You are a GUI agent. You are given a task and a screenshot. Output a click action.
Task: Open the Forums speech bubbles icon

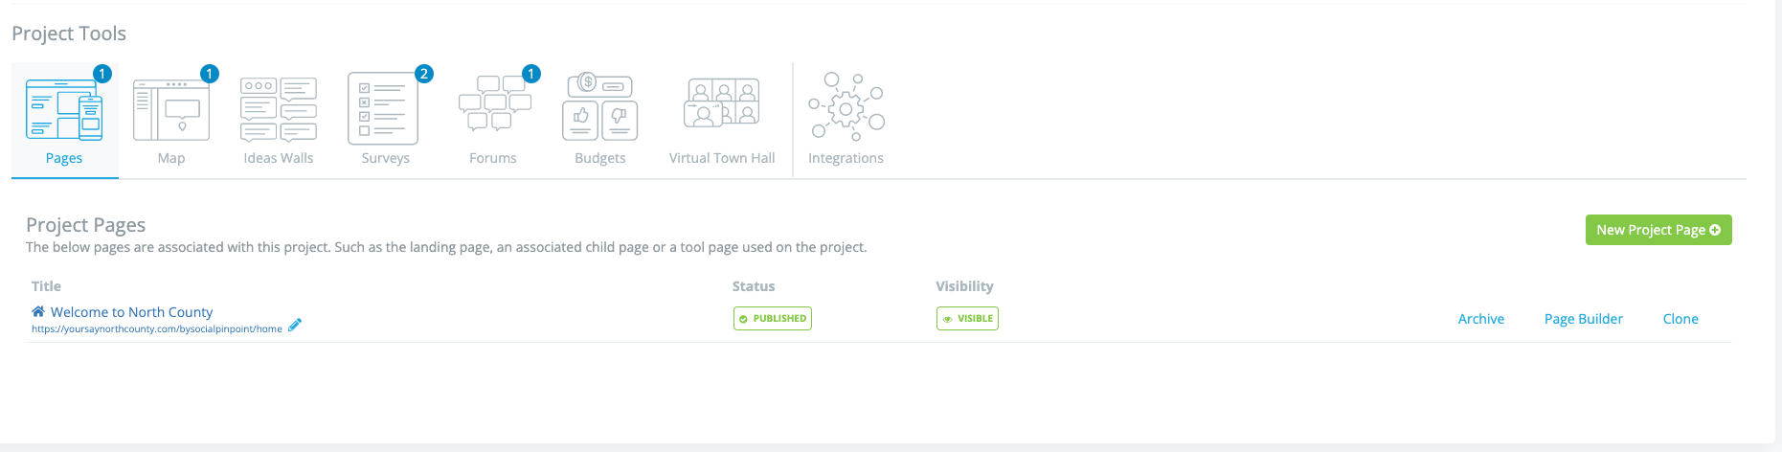[494, 103]
